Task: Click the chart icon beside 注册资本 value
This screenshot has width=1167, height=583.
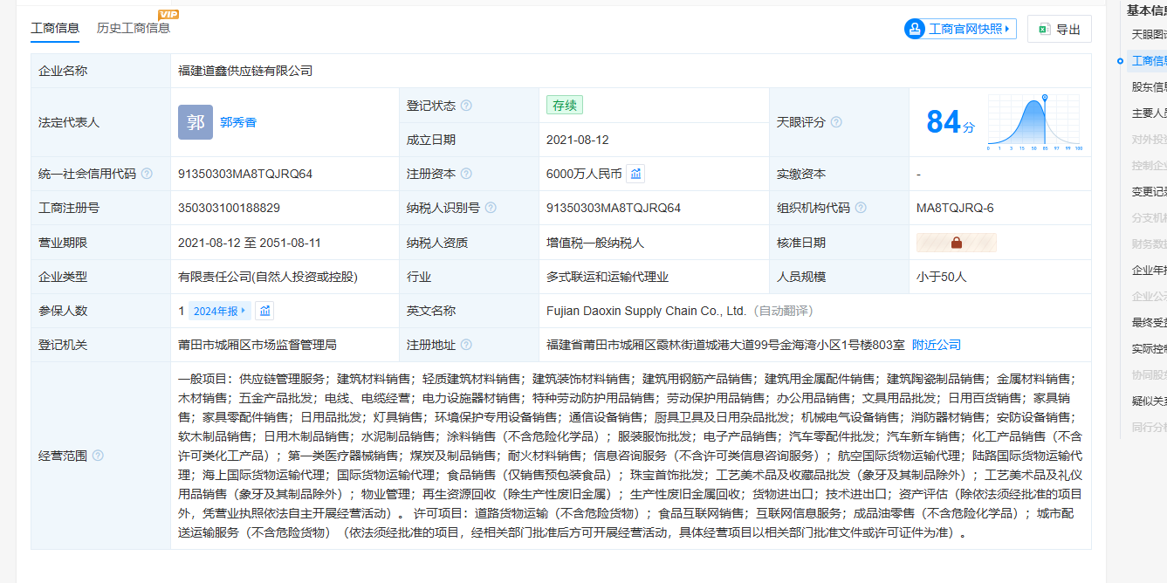Action: [636, 174]
